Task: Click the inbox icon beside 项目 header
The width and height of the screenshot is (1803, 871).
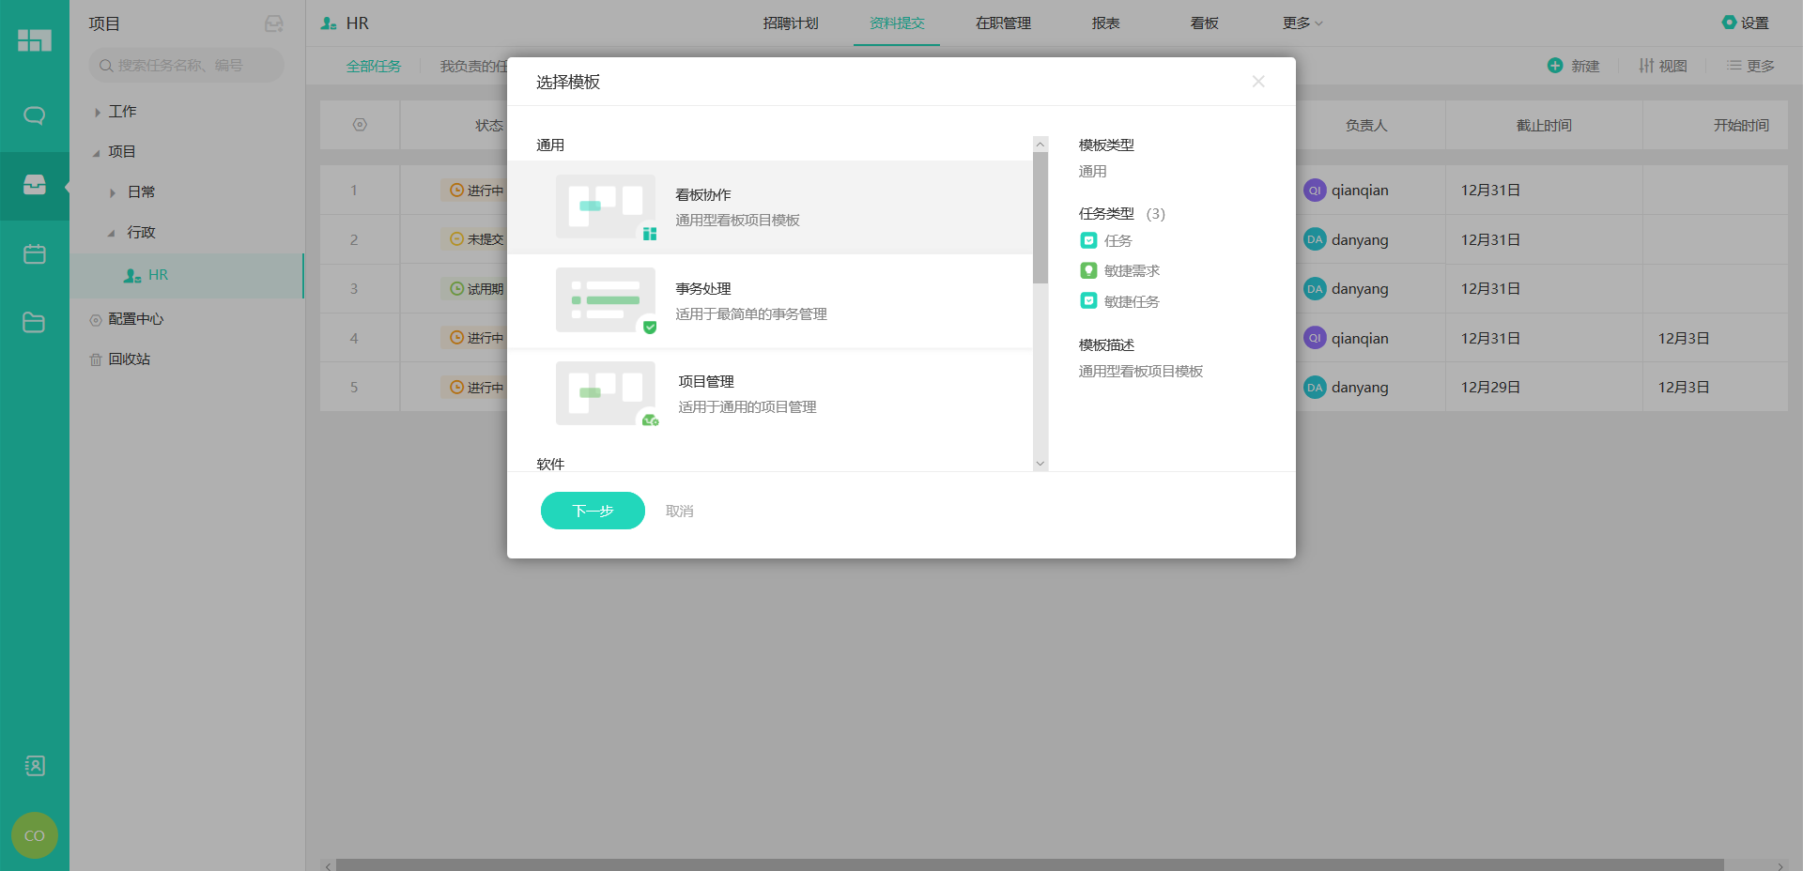Action: 273,23
